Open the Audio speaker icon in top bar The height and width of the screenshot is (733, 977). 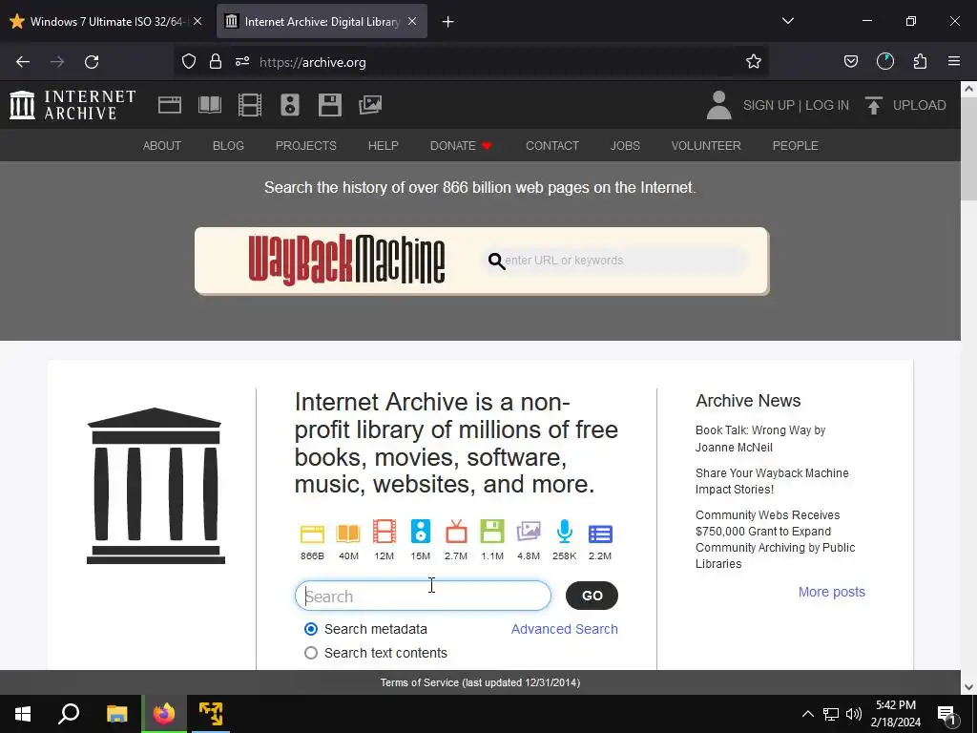click(x=290, y=105)
